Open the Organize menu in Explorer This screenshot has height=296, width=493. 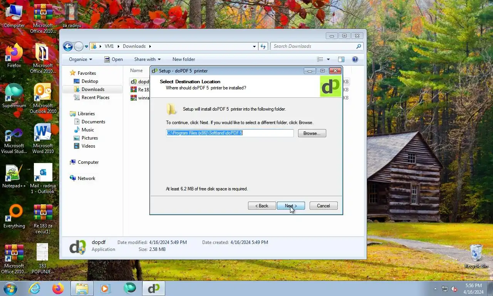point(80,59)
